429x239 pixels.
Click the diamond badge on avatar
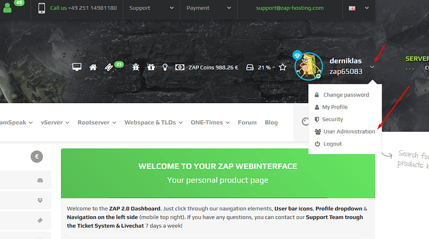pyautogui.click(x=297, y=55)
